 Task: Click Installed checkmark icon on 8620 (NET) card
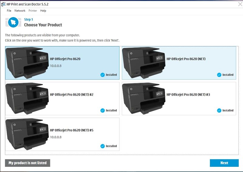pyautogui.click(x=219, y=75)
